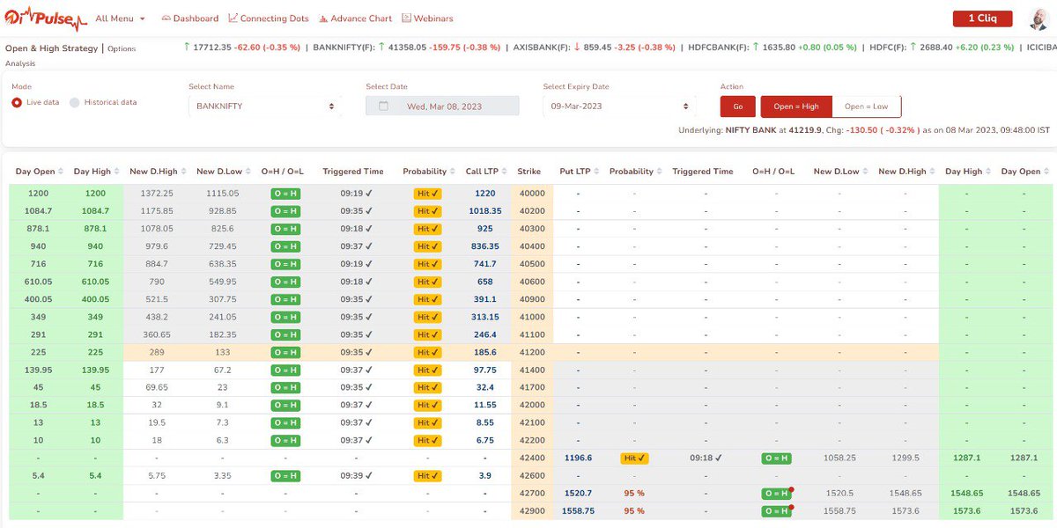Click Put LTP value 1558.75
The height and width of the screenshot is (528, 1057).
(578, 510)
